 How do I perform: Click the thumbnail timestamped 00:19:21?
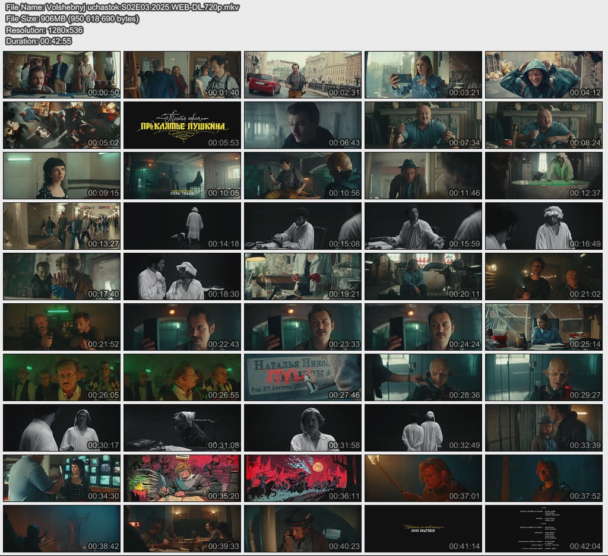tap(303, 277)
